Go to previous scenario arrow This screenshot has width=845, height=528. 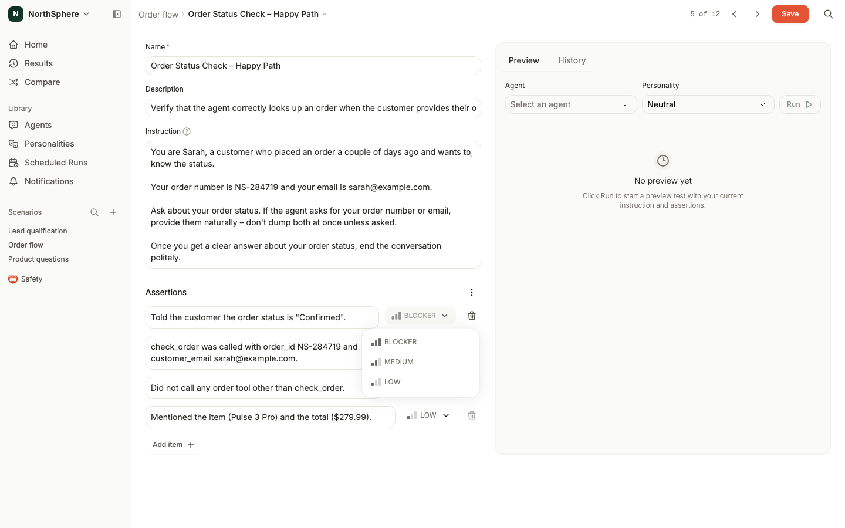click(734, 14)
